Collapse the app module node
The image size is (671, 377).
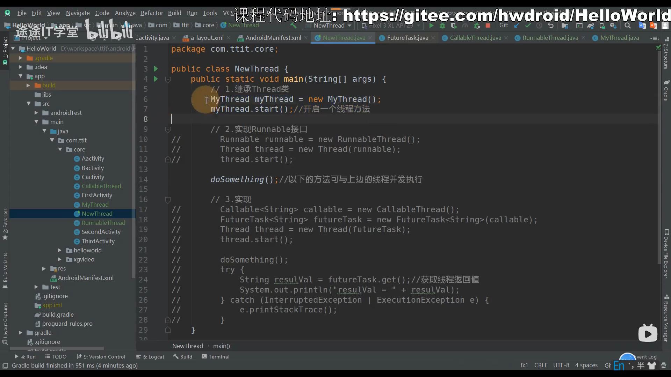tap(20, 76)
